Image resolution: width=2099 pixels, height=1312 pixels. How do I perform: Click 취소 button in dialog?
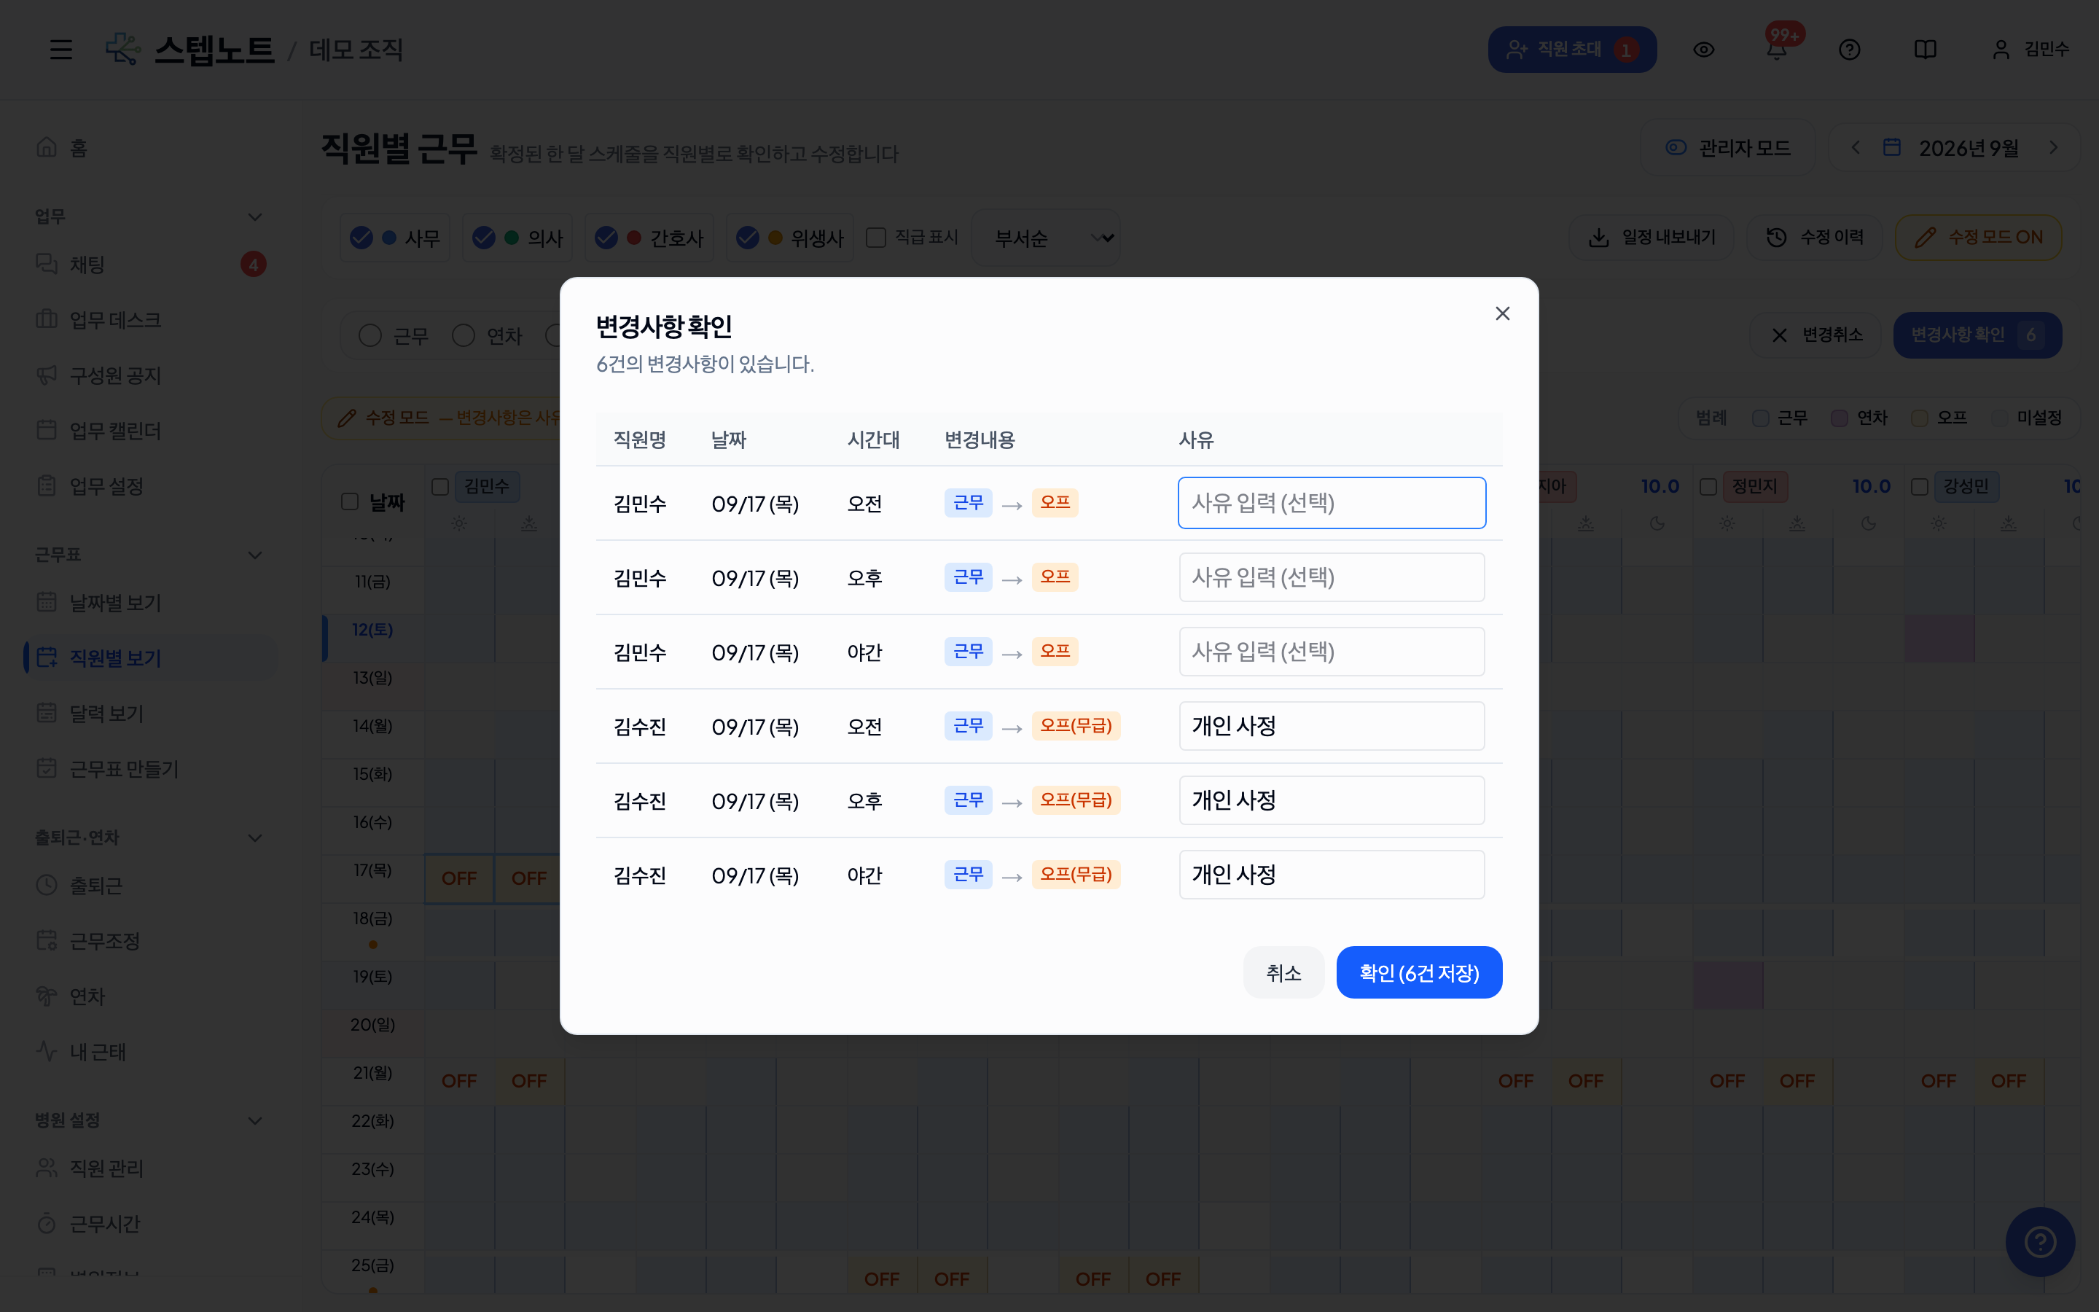1283,973
